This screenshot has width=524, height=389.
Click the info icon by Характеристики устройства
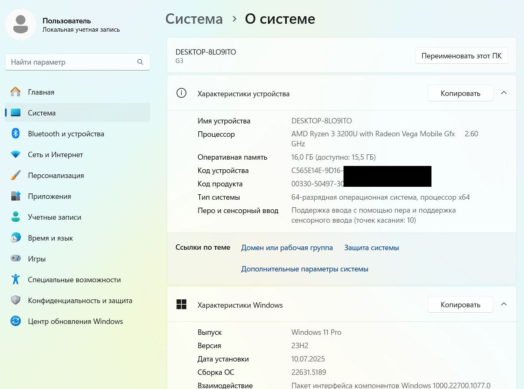(181, 93)
